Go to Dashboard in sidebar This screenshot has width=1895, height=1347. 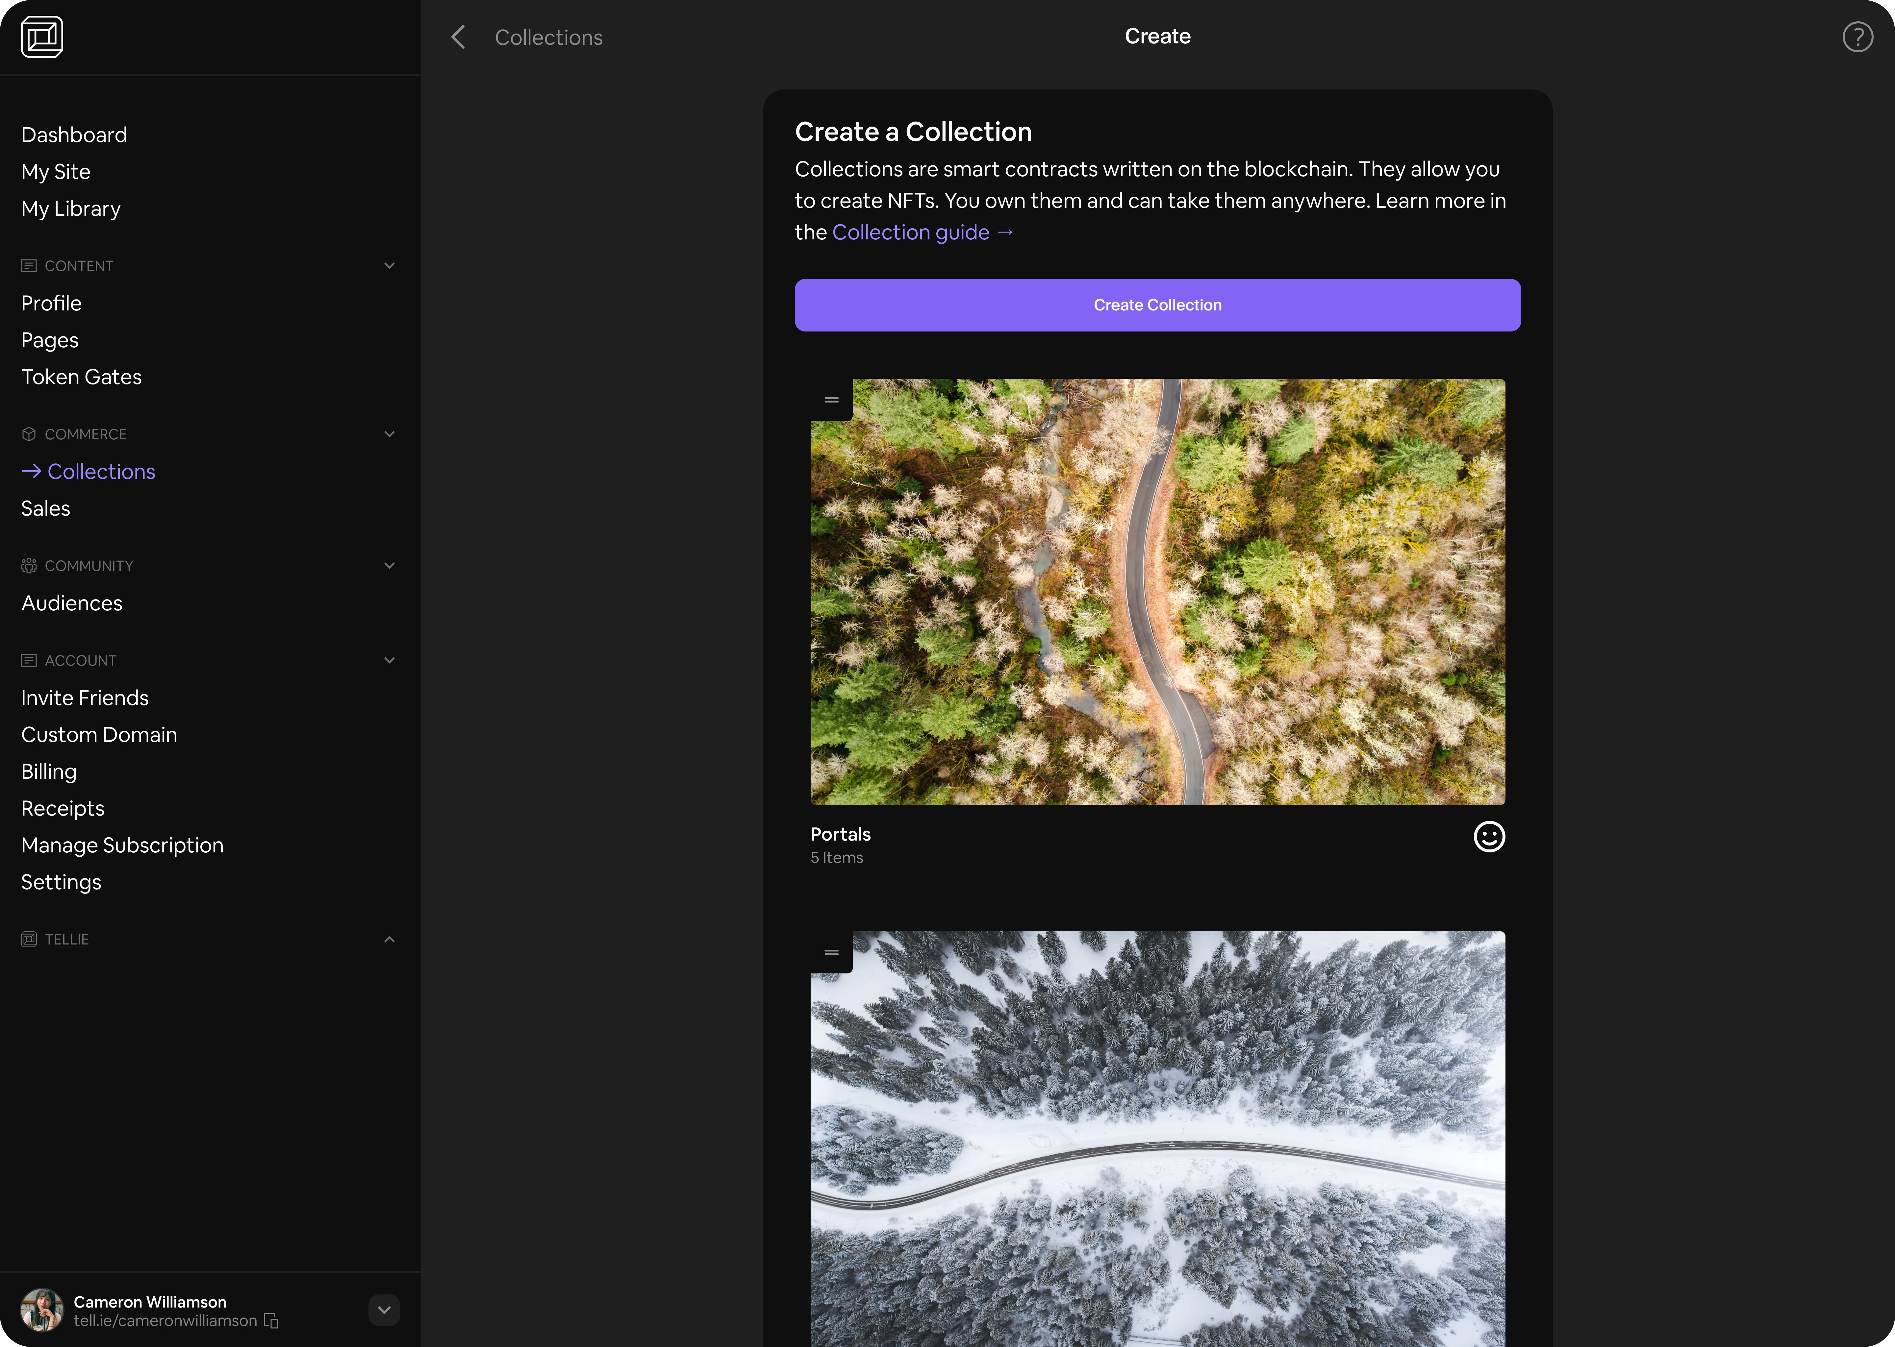coord(74,135)
